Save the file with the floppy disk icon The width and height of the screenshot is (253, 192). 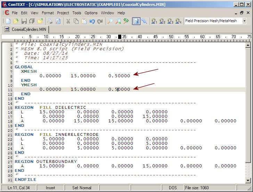pos(24,21)
